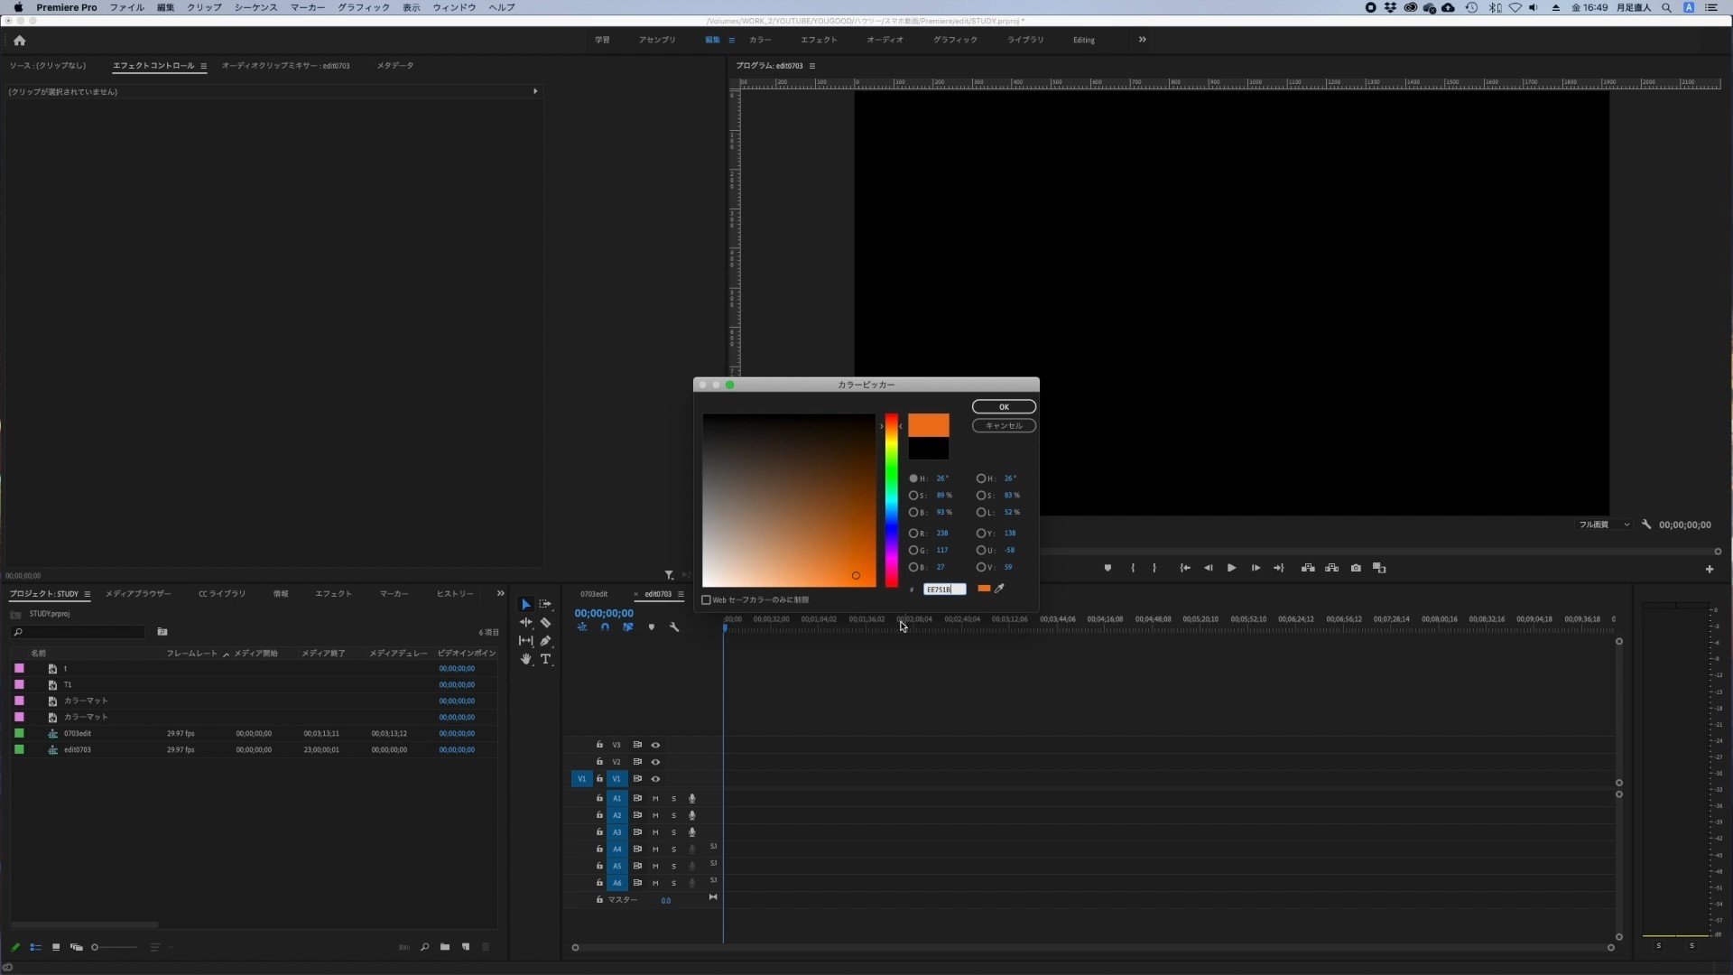Export frame camera icon
1733x975 pixels.
pyautogui.click(x=1356, y=569)
